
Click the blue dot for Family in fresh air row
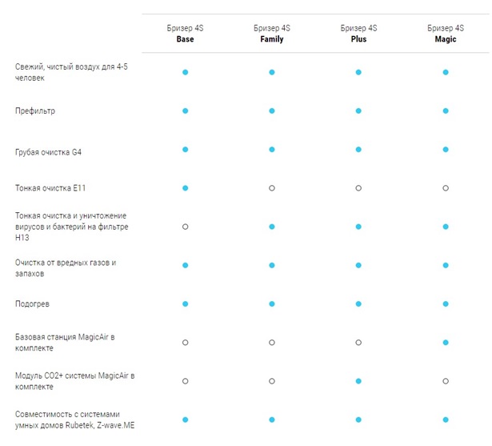coord(272,72)
